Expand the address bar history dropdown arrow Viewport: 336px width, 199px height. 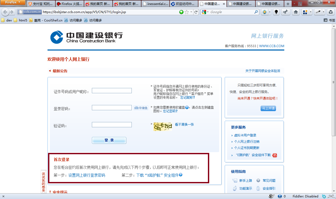pyautogui.click(x=191, y=12)
